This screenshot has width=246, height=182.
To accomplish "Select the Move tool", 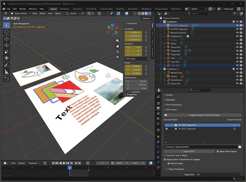I will [x=7, y=39].
